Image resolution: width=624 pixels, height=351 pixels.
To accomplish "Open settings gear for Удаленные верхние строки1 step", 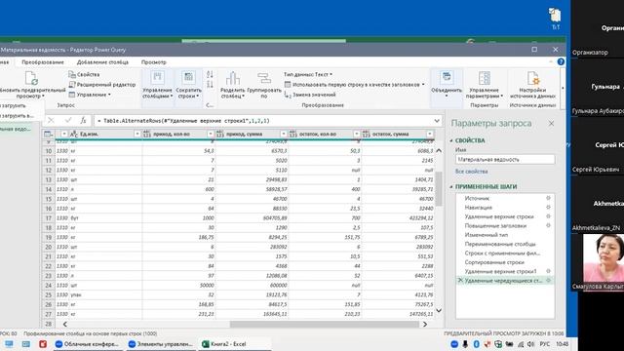I will pos(548,271).
